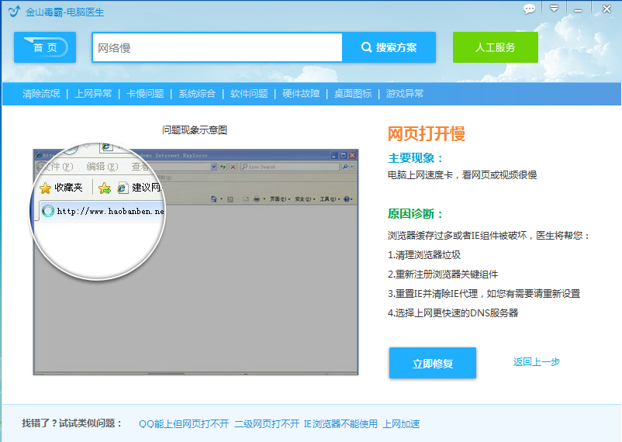Open QQ能上但网页打不开 similar problem link
The image size is (622, 442).
pyautogui.click(x=184, y=423)
